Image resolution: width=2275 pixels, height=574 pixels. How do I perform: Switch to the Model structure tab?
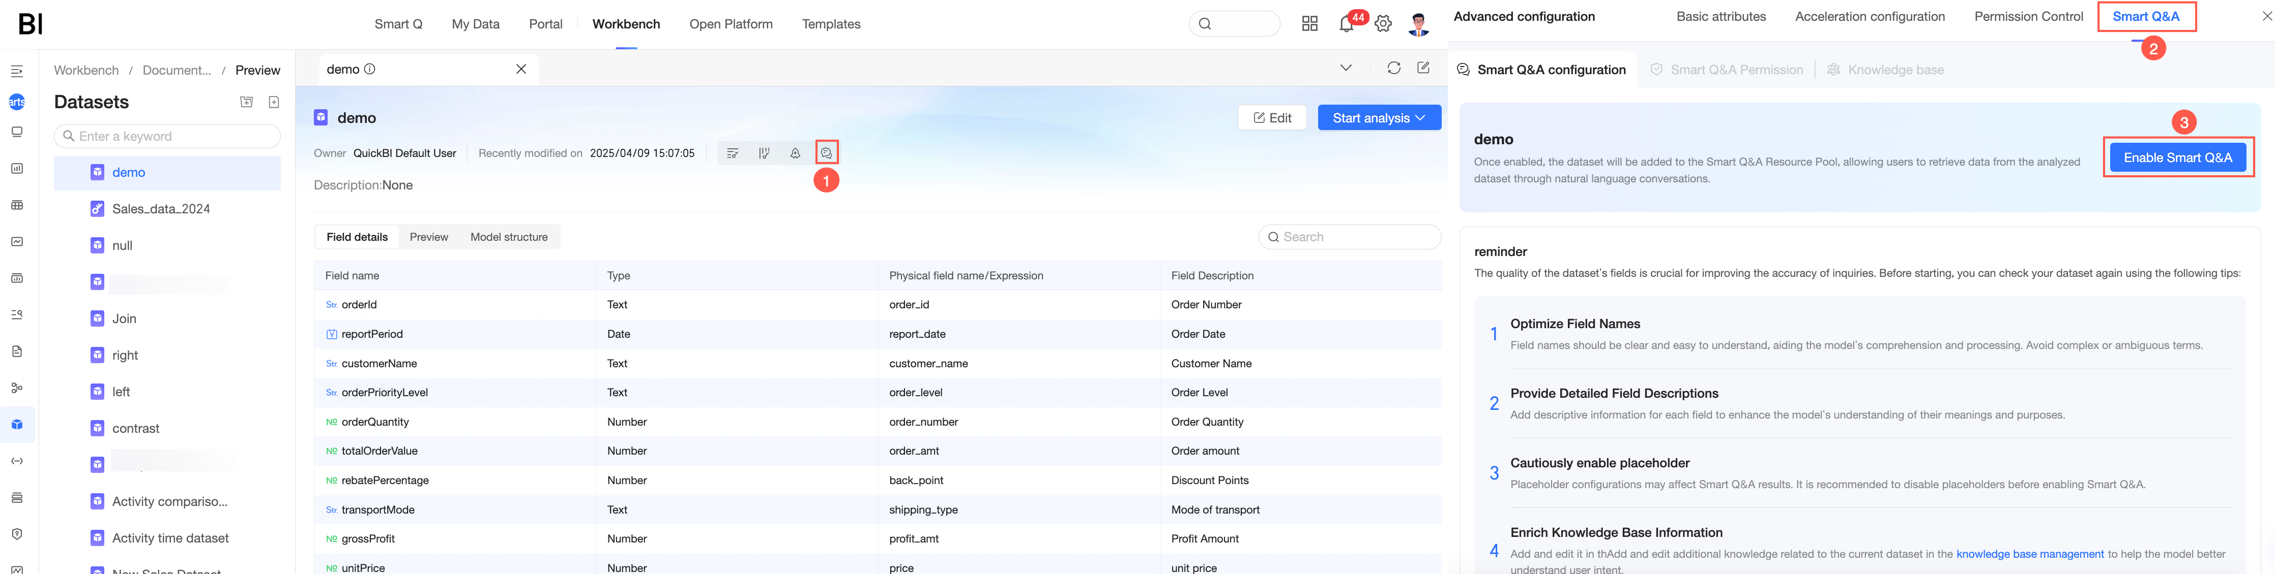pos(509,237)
